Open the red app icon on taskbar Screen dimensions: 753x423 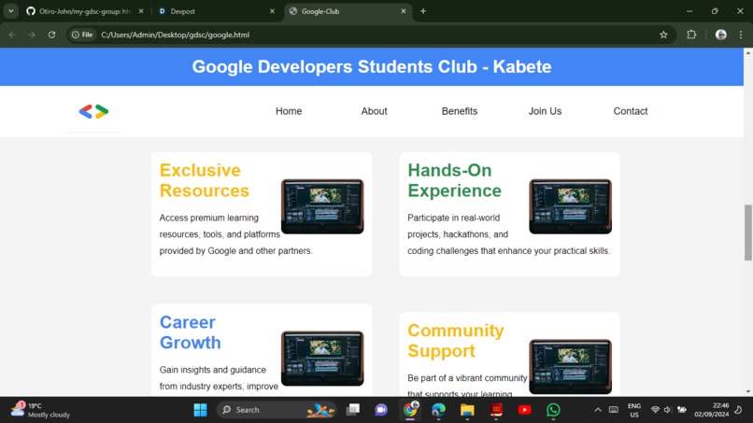pyautogui.click(x=496, y=410)
